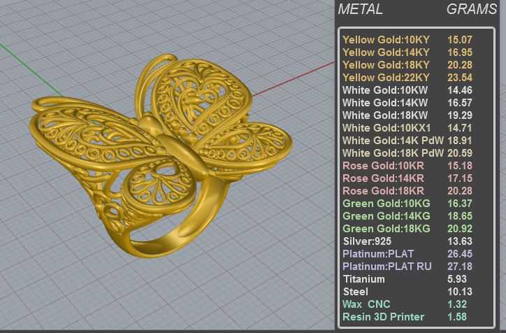
Task: Select the Rose Gold:10KR row label
Action: point(383,166)
